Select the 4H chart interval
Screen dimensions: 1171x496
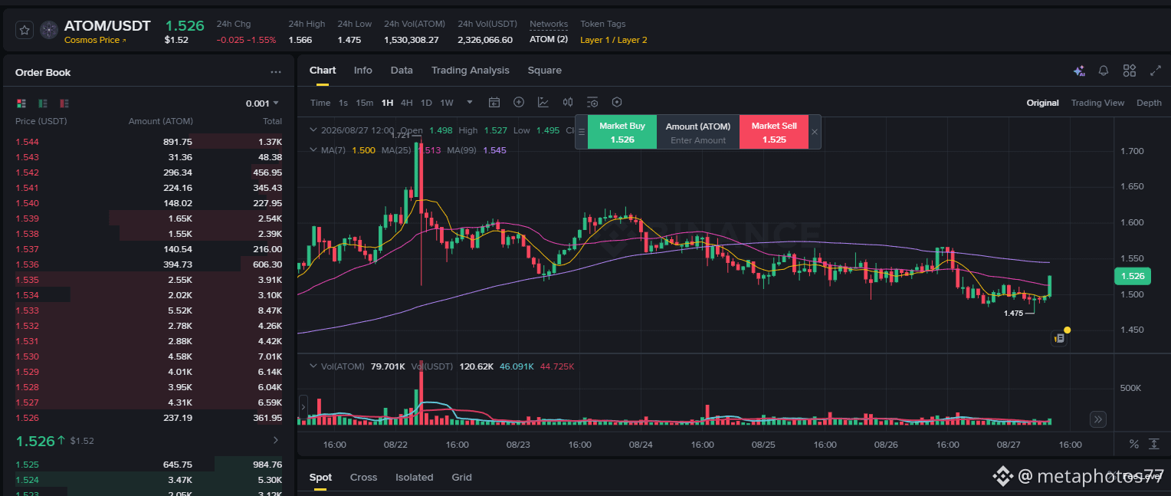click(x=407, y=103)
